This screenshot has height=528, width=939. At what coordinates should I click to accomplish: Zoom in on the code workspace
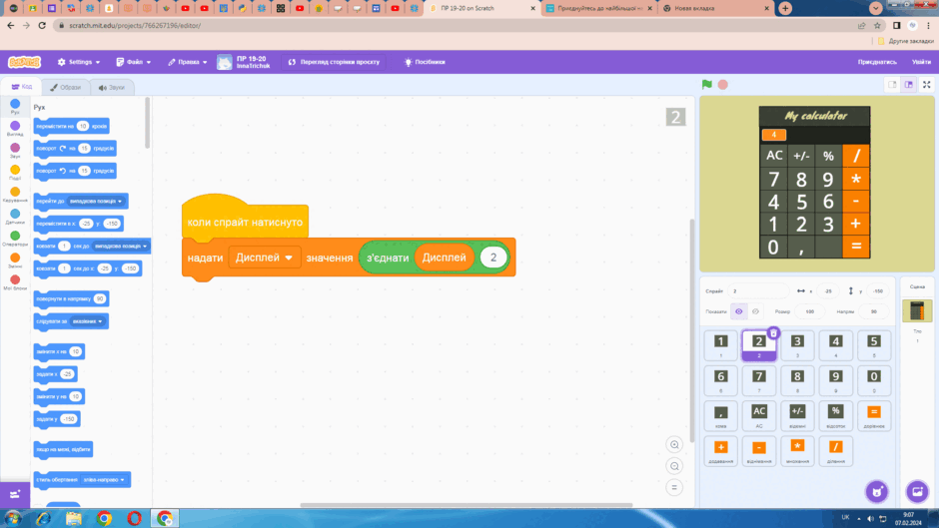pos(674,445)
